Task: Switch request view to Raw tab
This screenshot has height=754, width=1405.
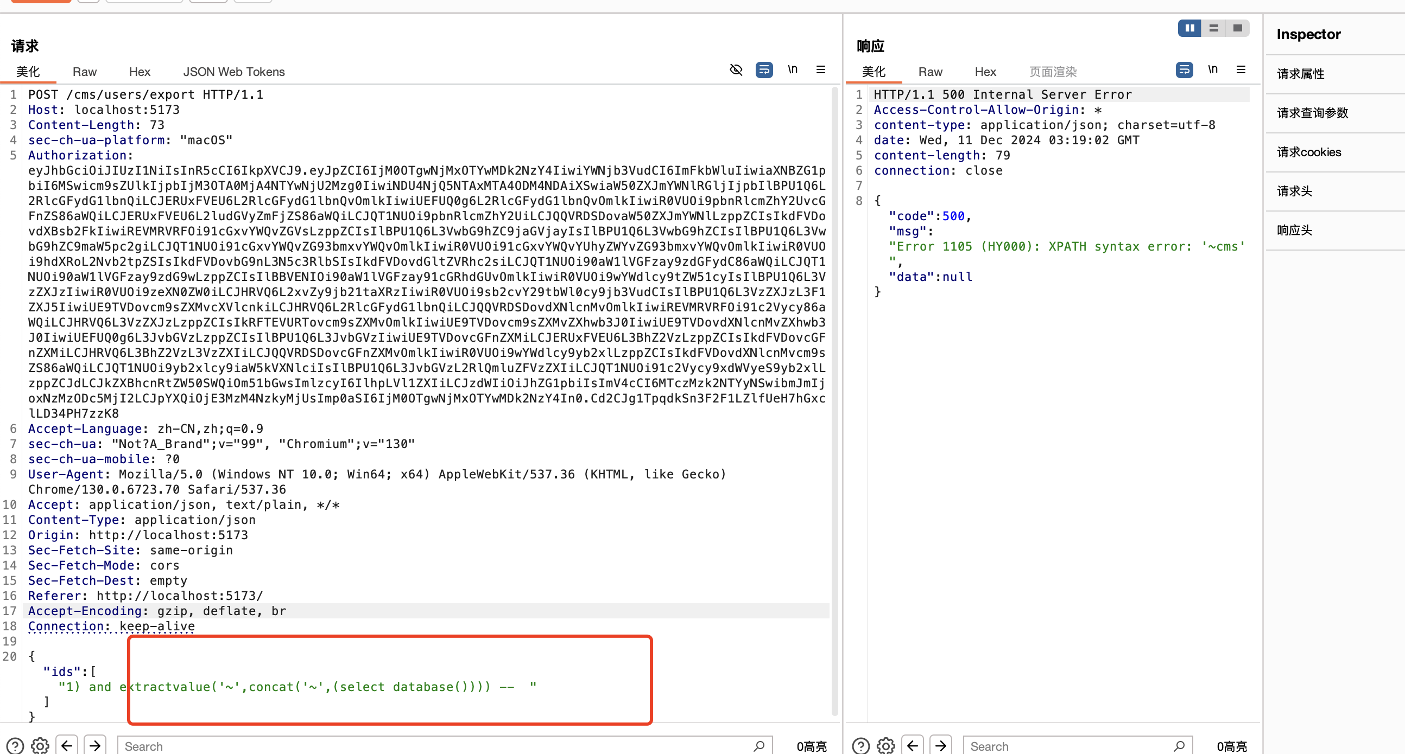Action: tap(85, 72)
